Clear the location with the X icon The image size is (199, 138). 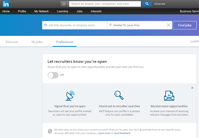(x=169, y=25)
